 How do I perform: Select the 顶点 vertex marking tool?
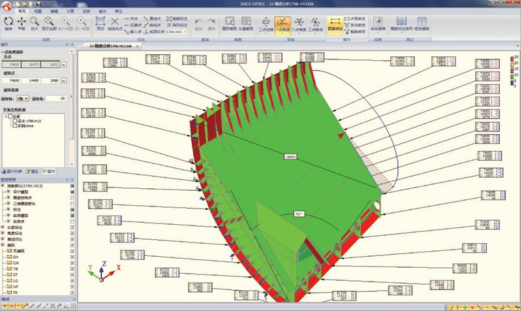(100, 24)
